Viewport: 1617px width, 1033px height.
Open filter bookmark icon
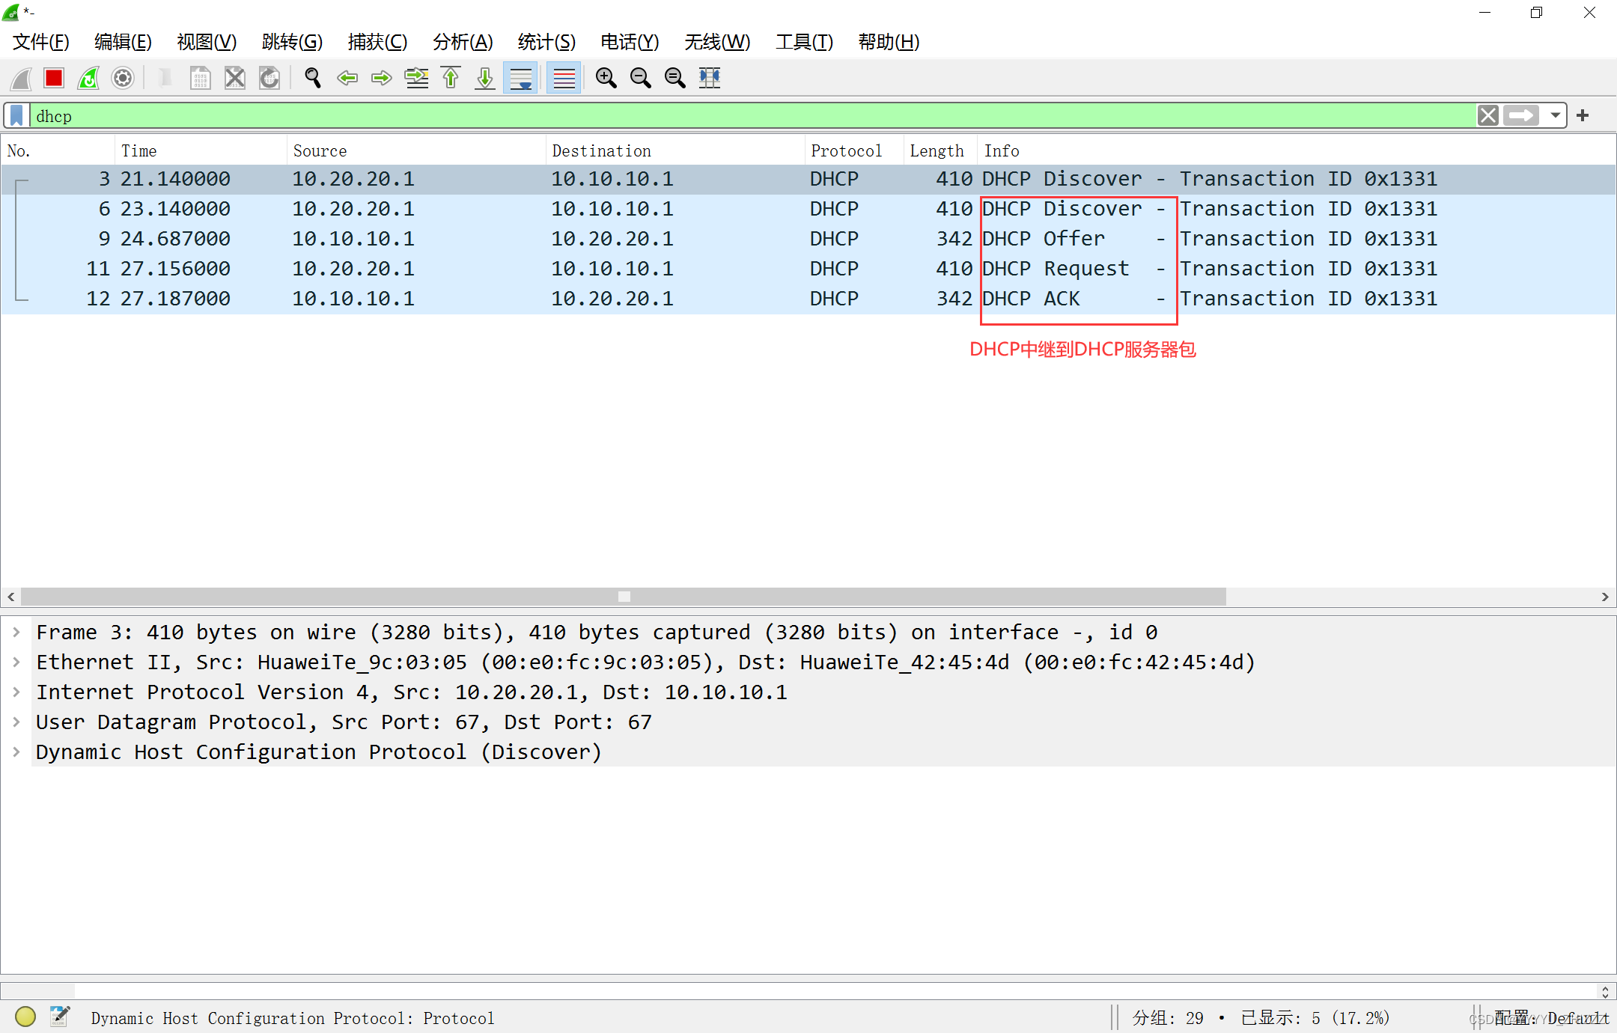(x=16, y=116)
